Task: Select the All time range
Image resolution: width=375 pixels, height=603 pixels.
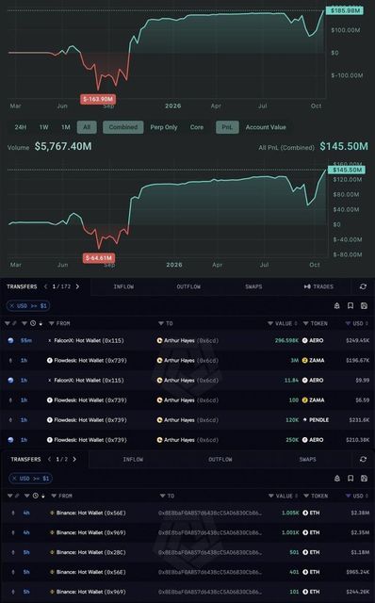Action: [x=87, y=127]
